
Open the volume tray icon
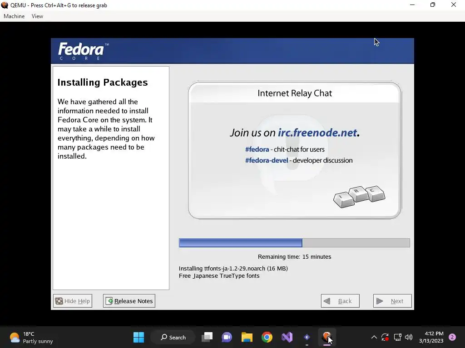coord(409,337)
